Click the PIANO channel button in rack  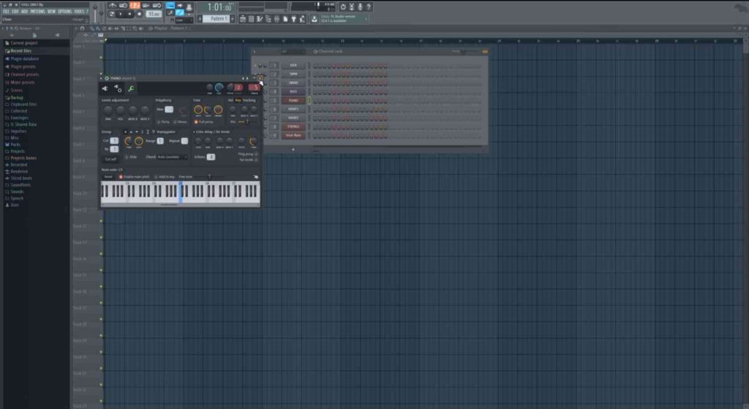293,101
